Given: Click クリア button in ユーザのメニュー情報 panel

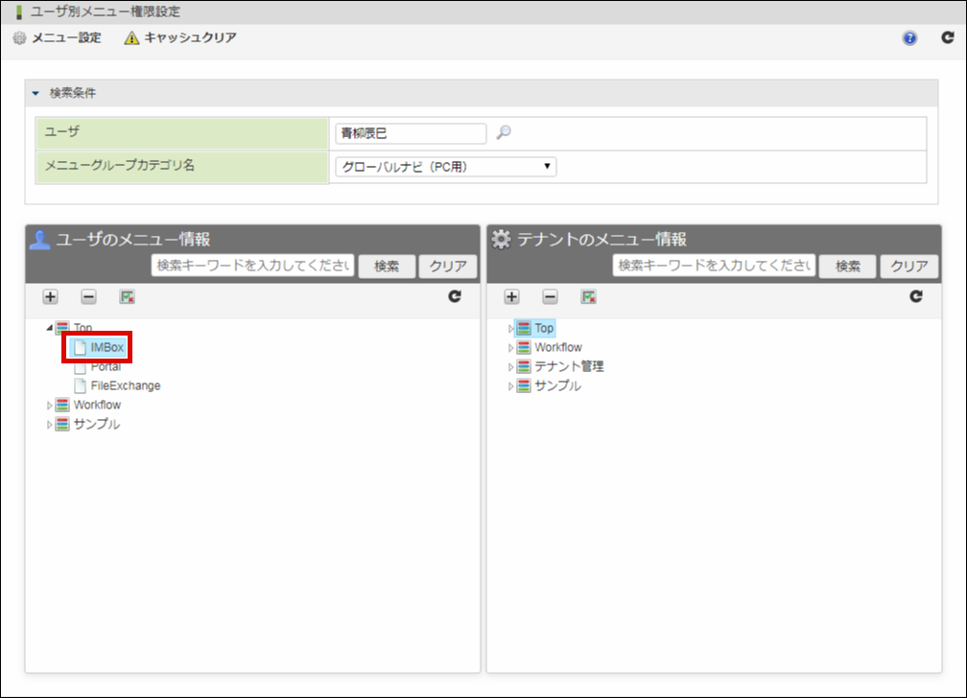Looking at the screenshot, I should pyautogui.click(x=448, y=266).
